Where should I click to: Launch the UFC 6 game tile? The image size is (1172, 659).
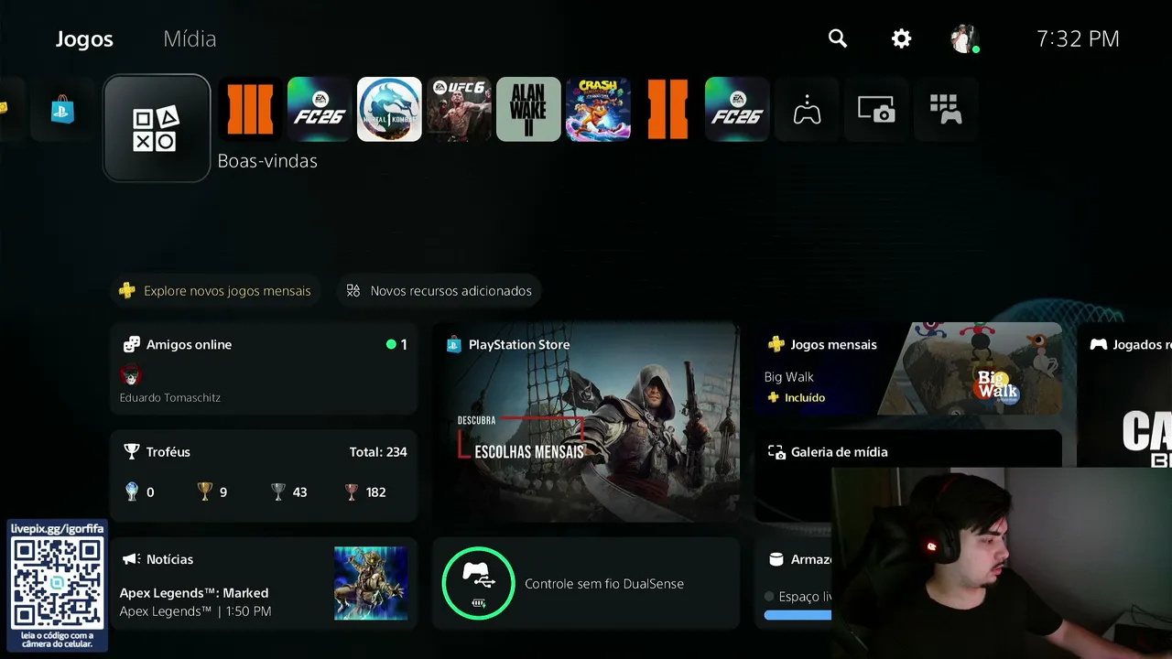pos(459,110)
